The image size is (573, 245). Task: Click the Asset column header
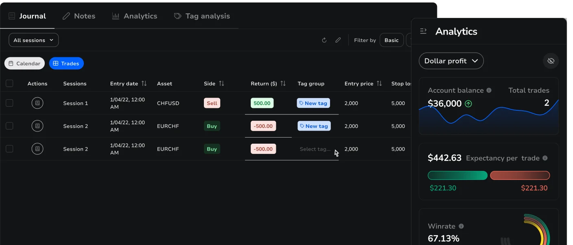pyautogui.click(x=164, y=83)
